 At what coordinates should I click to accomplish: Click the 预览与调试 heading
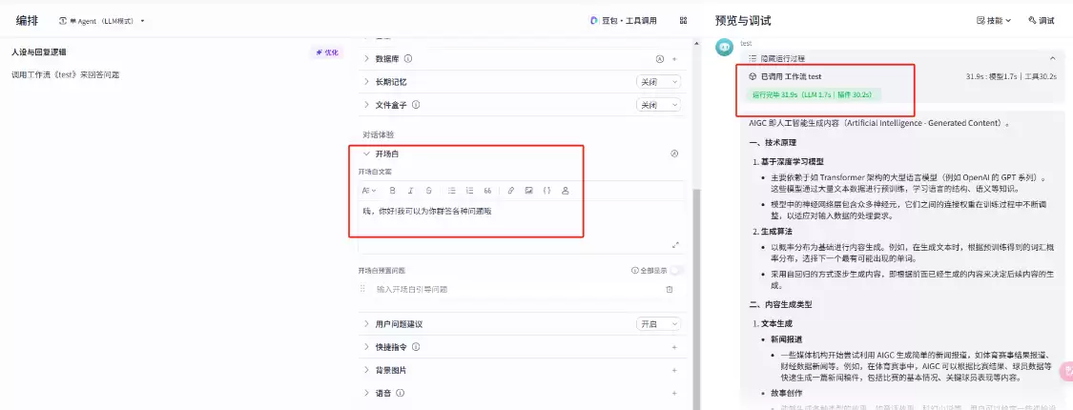click(743, 21)
